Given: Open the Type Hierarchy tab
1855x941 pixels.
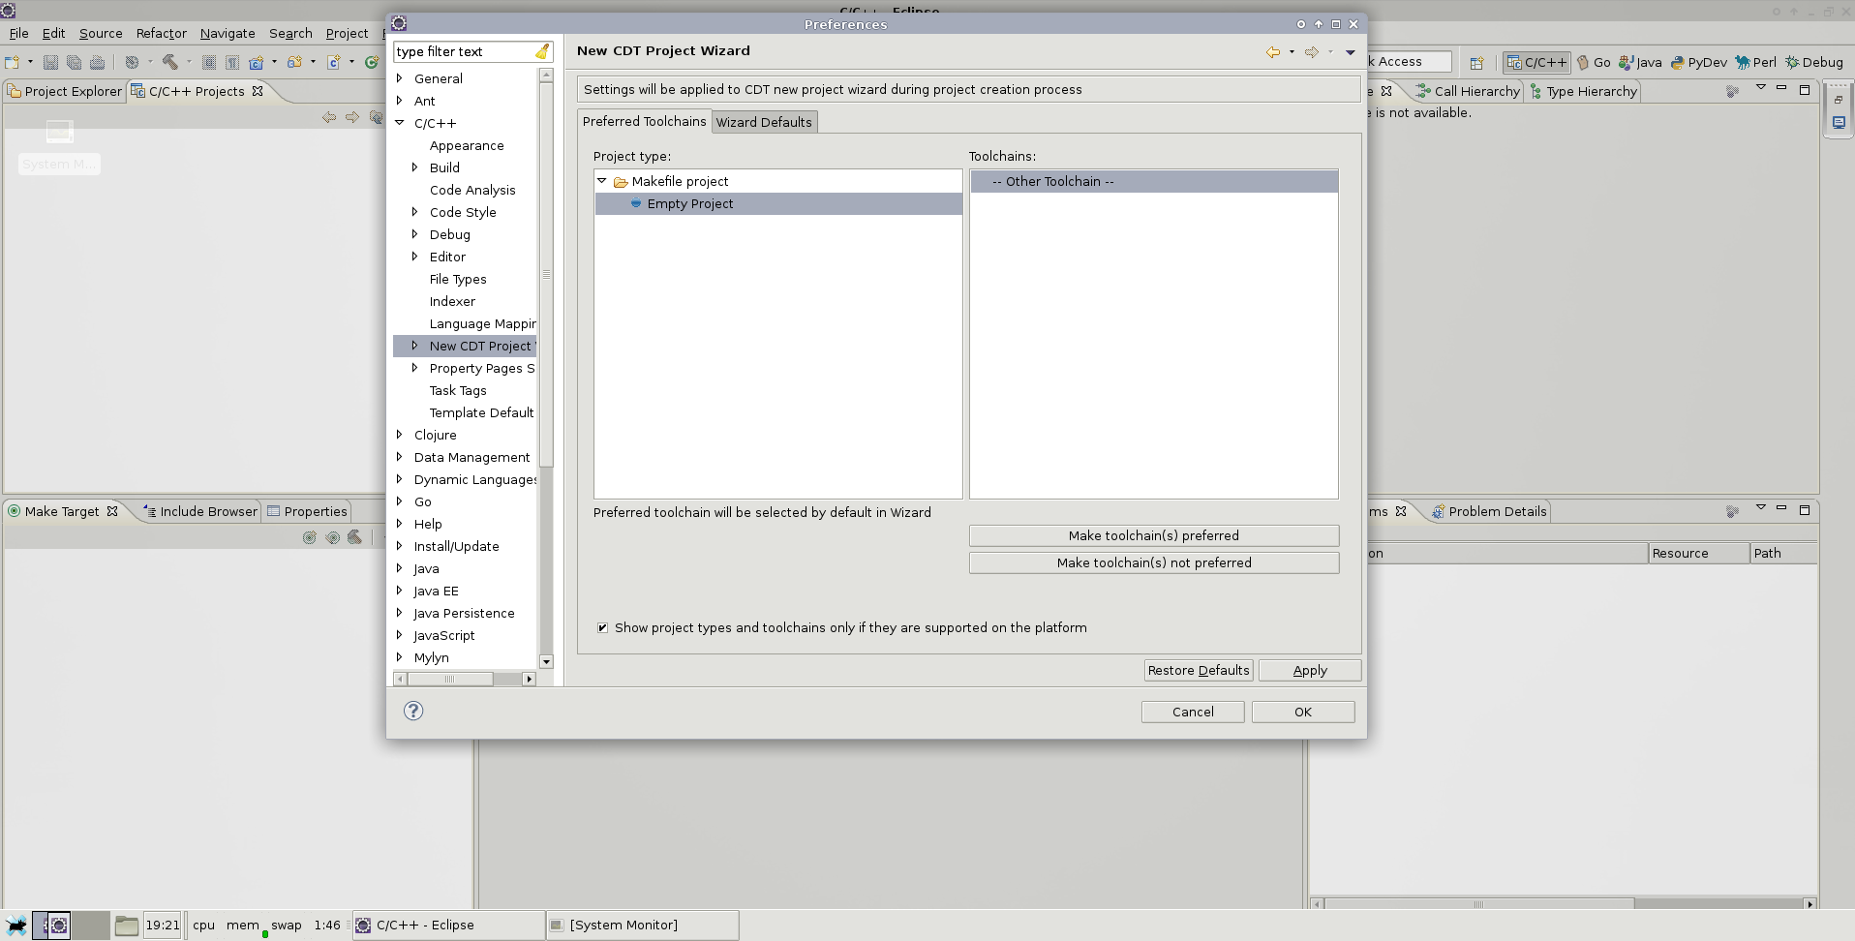Looking at the screenshot, I should [1583, 91].
